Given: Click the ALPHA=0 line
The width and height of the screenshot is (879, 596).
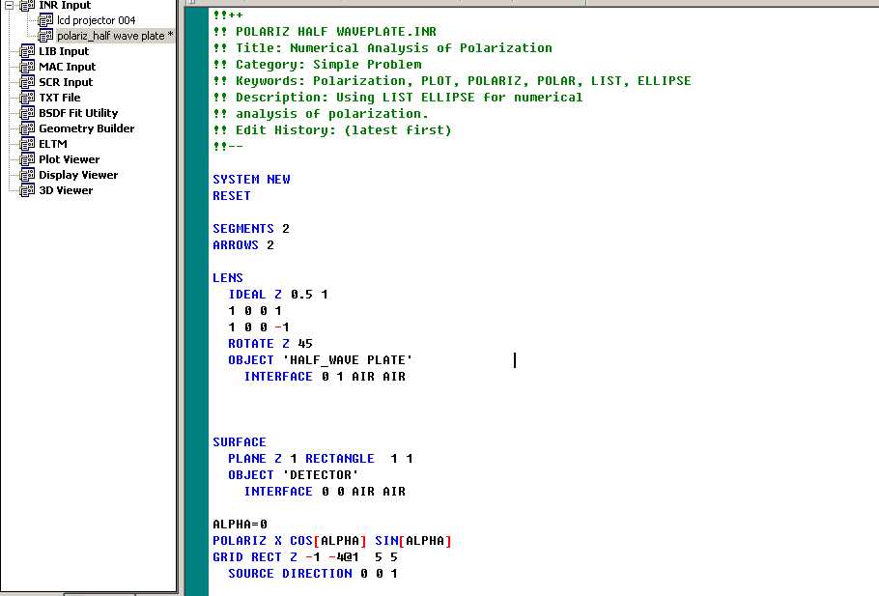Looking at the screenshot, I should click(240, 525).
